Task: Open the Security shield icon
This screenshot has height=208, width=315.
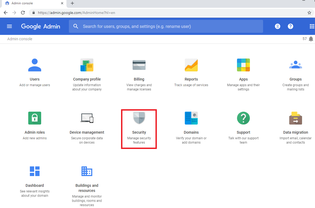Action: pos(139,118)
